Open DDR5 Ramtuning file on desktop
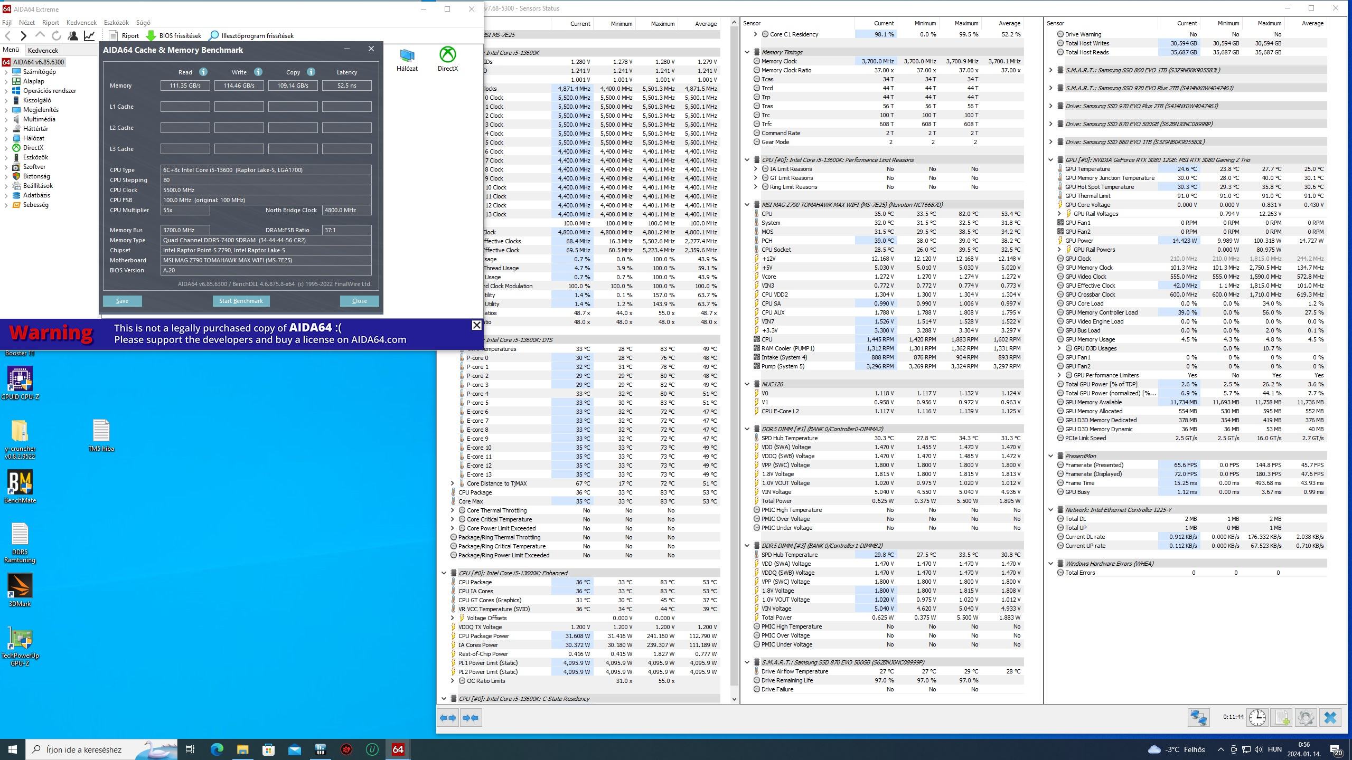Viewport: 1352px width, 760px height. pyautogui.click(x=20, y=543)
